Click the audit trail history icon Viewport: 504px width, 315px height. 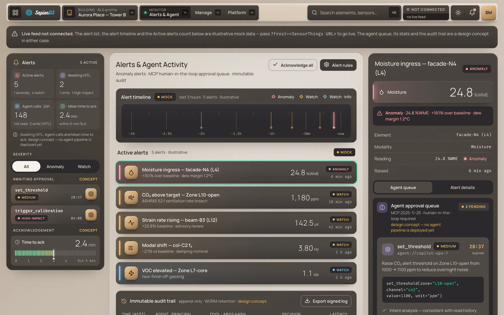124,301
